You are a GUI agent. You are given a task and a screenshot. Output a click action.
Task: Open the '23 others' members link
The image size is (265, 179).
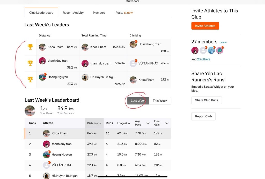click(204, 59)
